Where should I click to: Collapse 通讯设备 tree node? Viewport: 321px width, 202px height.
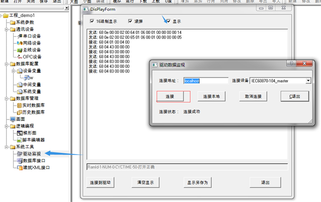coord(4,29)
